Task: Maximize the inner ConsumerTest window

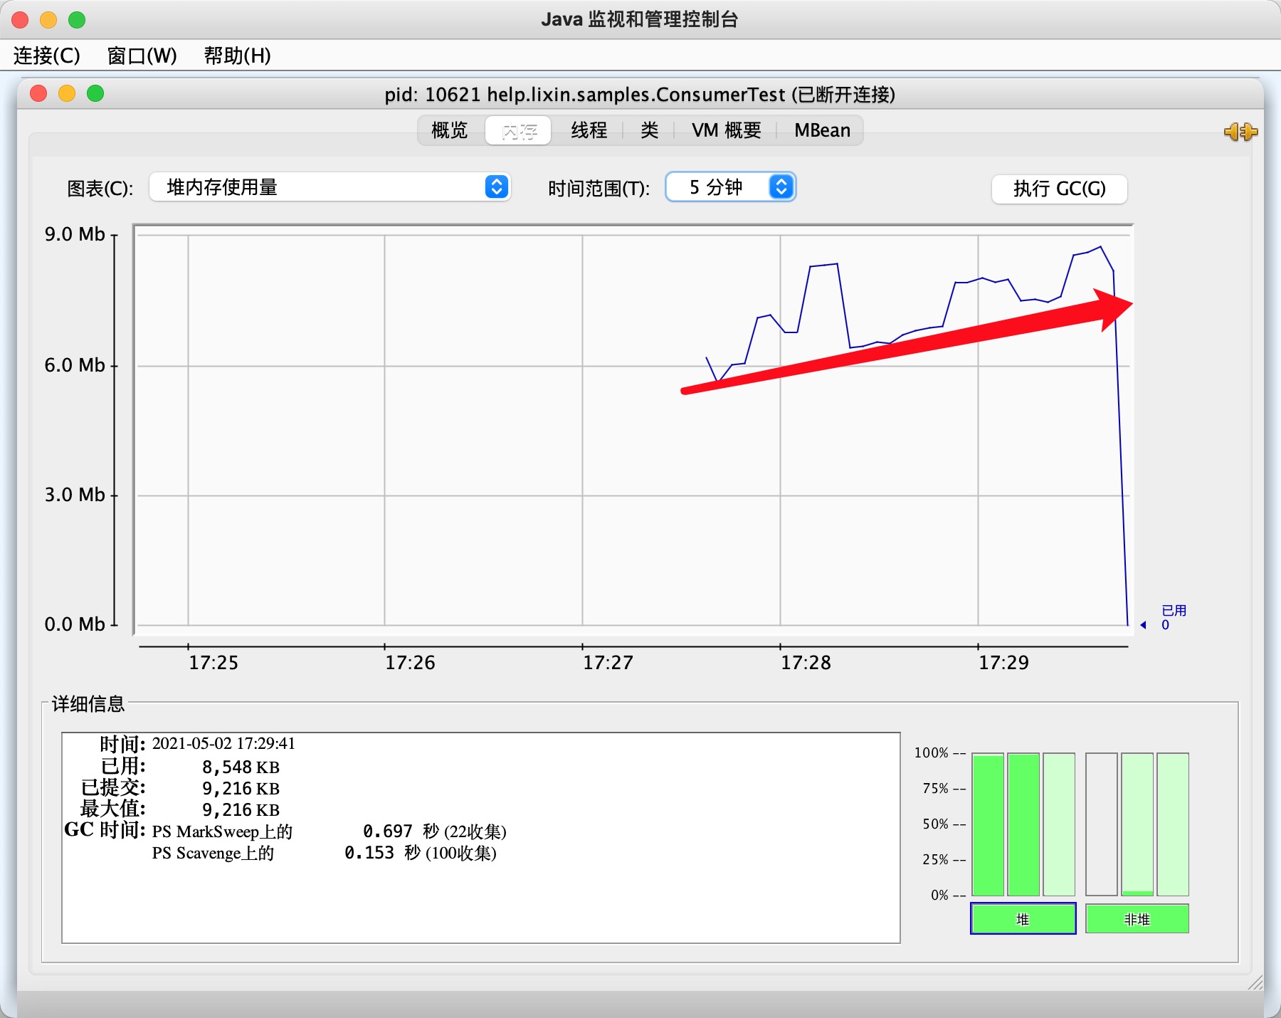Action: 95,93
